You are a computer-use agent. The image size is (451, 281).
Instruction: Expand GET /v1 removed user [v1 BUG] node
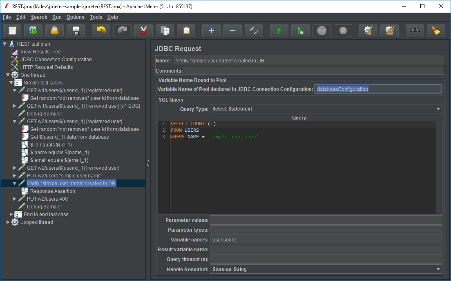15,106
